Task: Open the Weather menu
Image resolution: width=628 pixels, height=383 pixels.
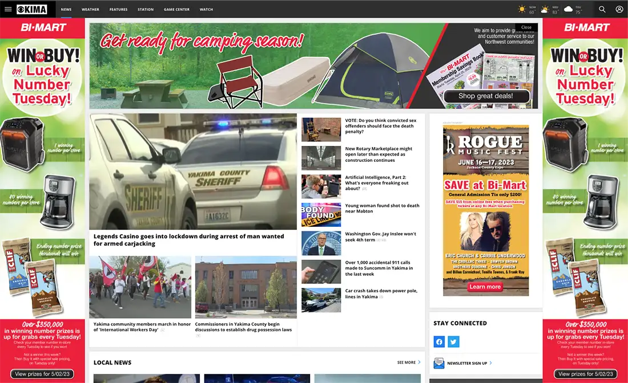Action: pos(90,9)
